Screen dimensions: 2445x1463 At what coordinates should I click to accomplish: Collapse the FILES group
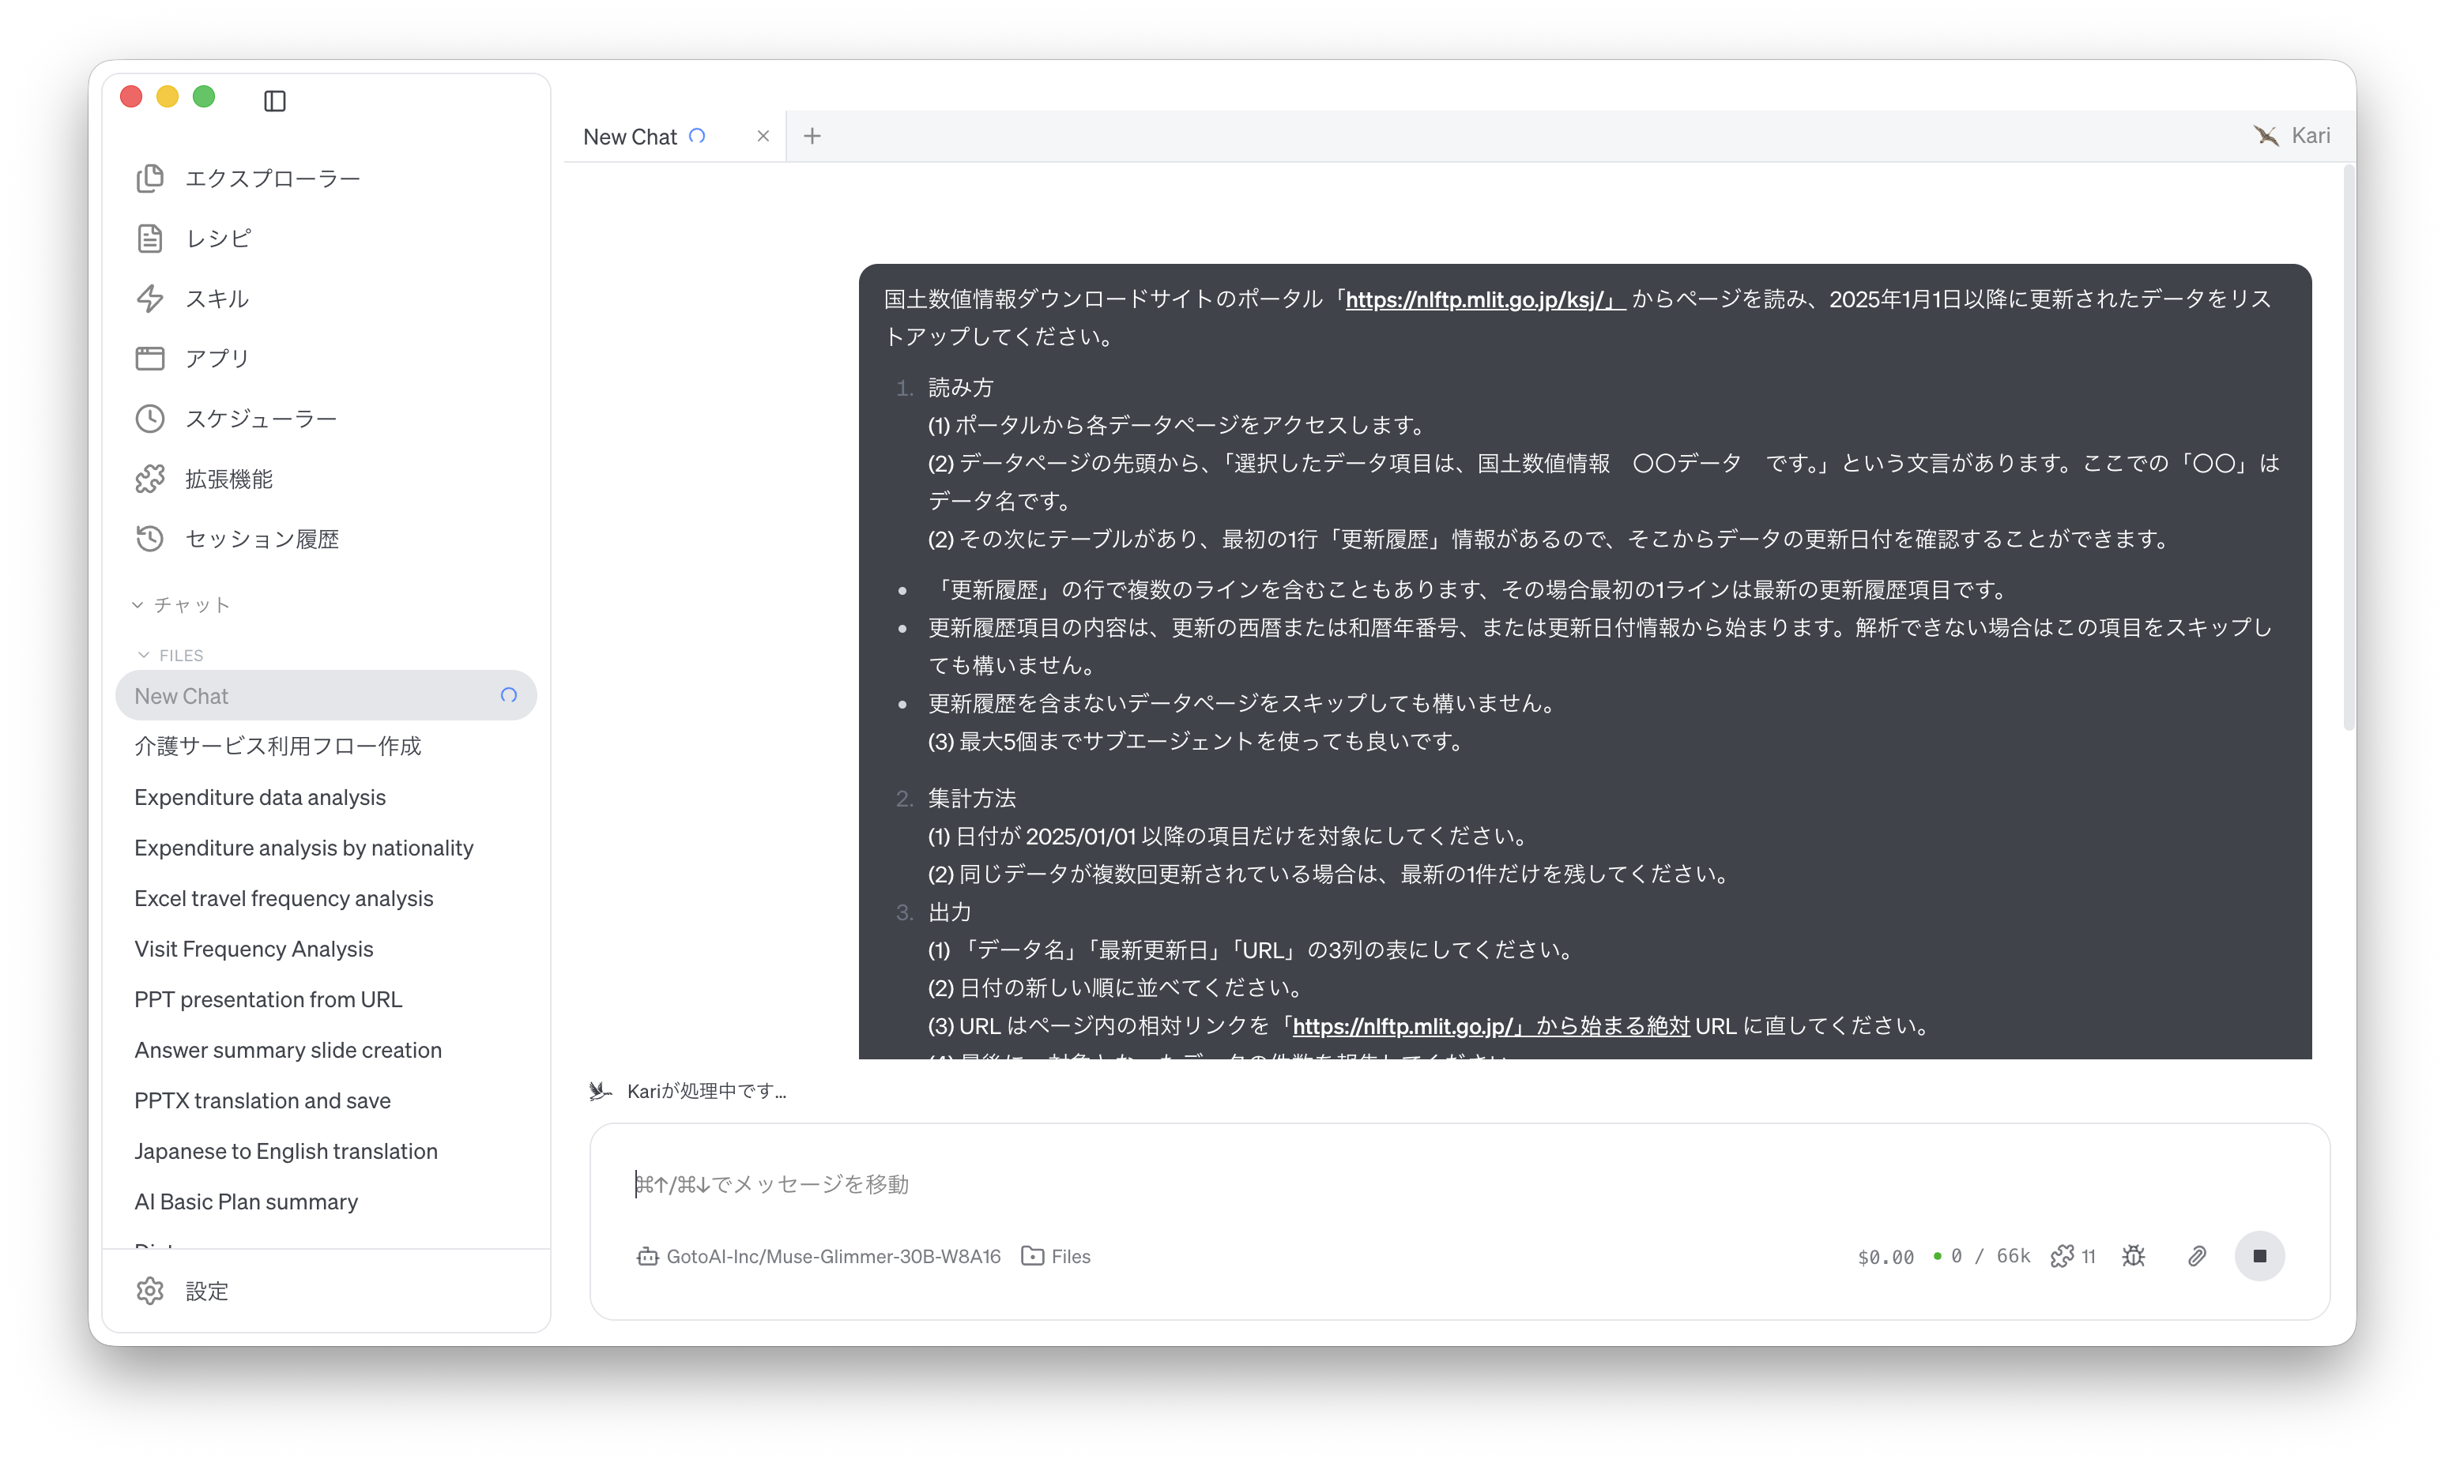171,655
